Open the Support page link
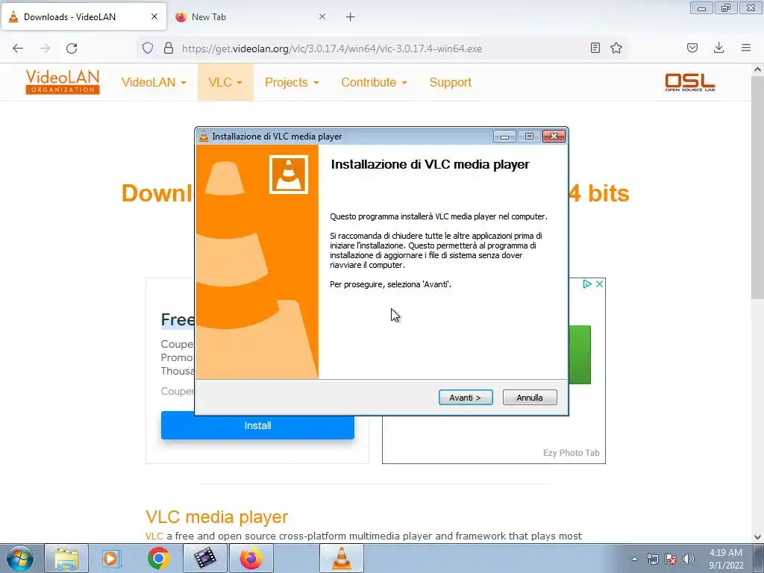This screenshot has height=573, width=764. coord(450,82)
